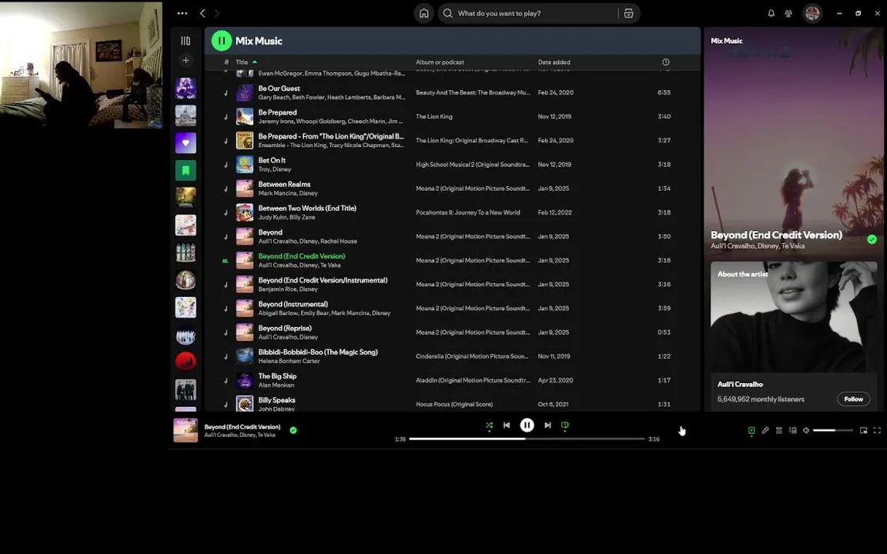Click the create playlist plus button
This screenshot has width=887, height=554.
186,61
